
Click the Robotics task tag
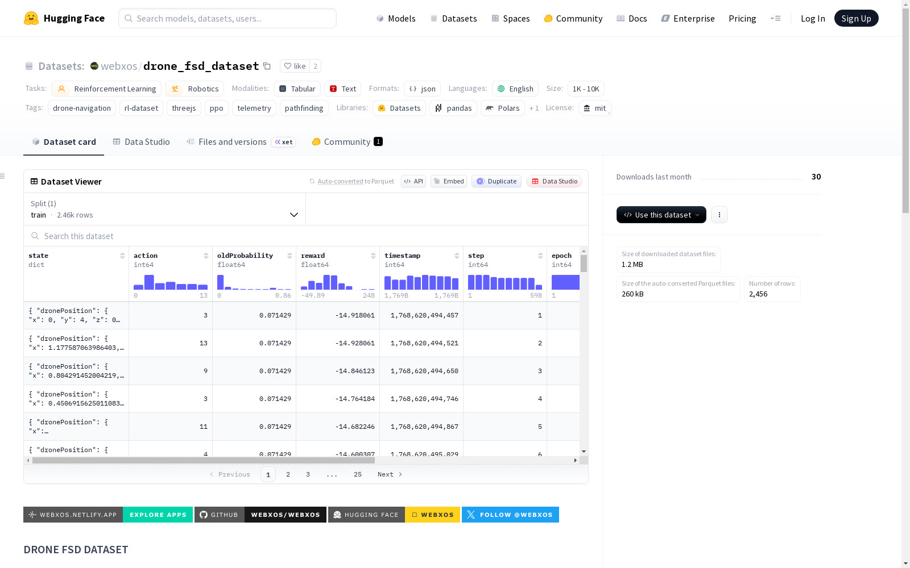click(x=195, y=89)
